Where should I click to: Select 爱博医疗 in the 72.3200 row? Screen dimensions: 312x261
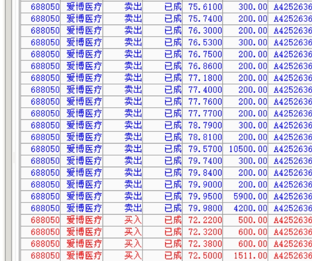tap(84, 232)
